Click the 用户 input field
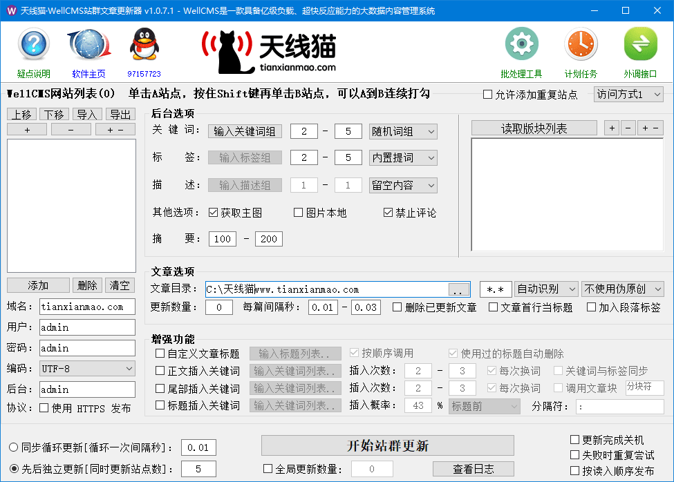Screen dimensions: 674x482 [x=87, y=327]
